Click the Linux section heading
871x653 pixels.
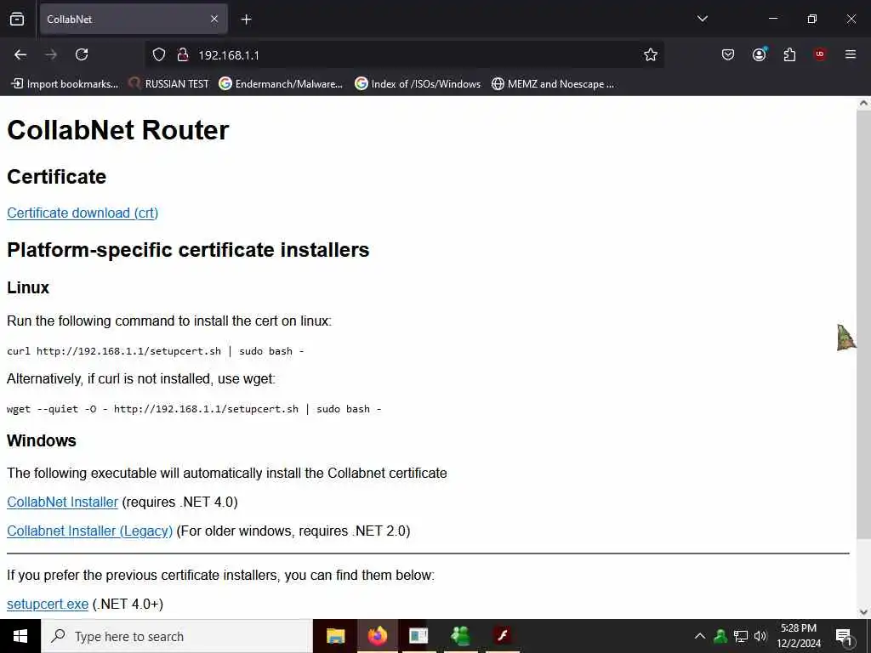[28, 287]
